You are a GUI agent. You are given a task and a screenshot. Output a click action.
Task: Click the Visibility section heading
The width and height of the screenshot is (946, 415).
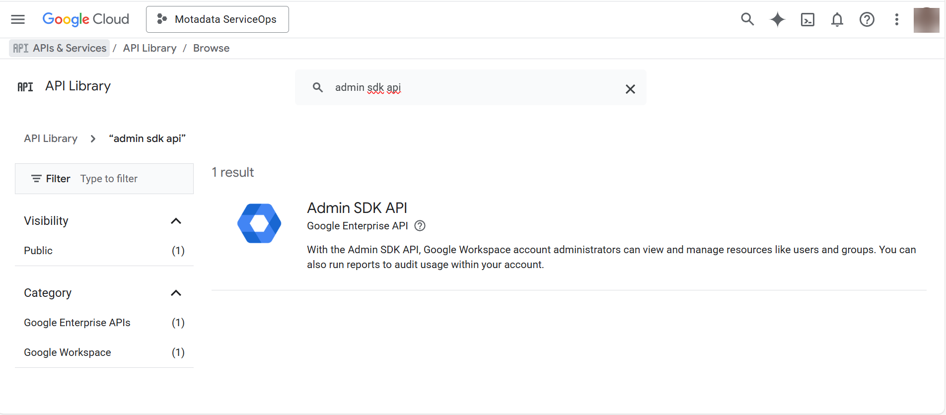[46, 221]
